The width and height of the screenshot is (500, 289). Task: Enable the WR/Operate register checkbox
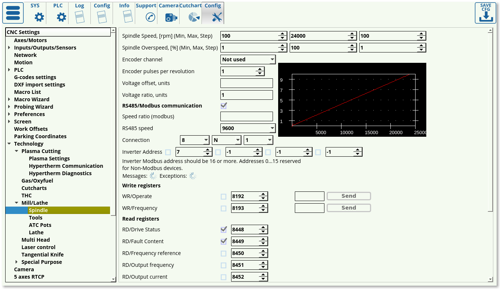[x=224, y=196]
